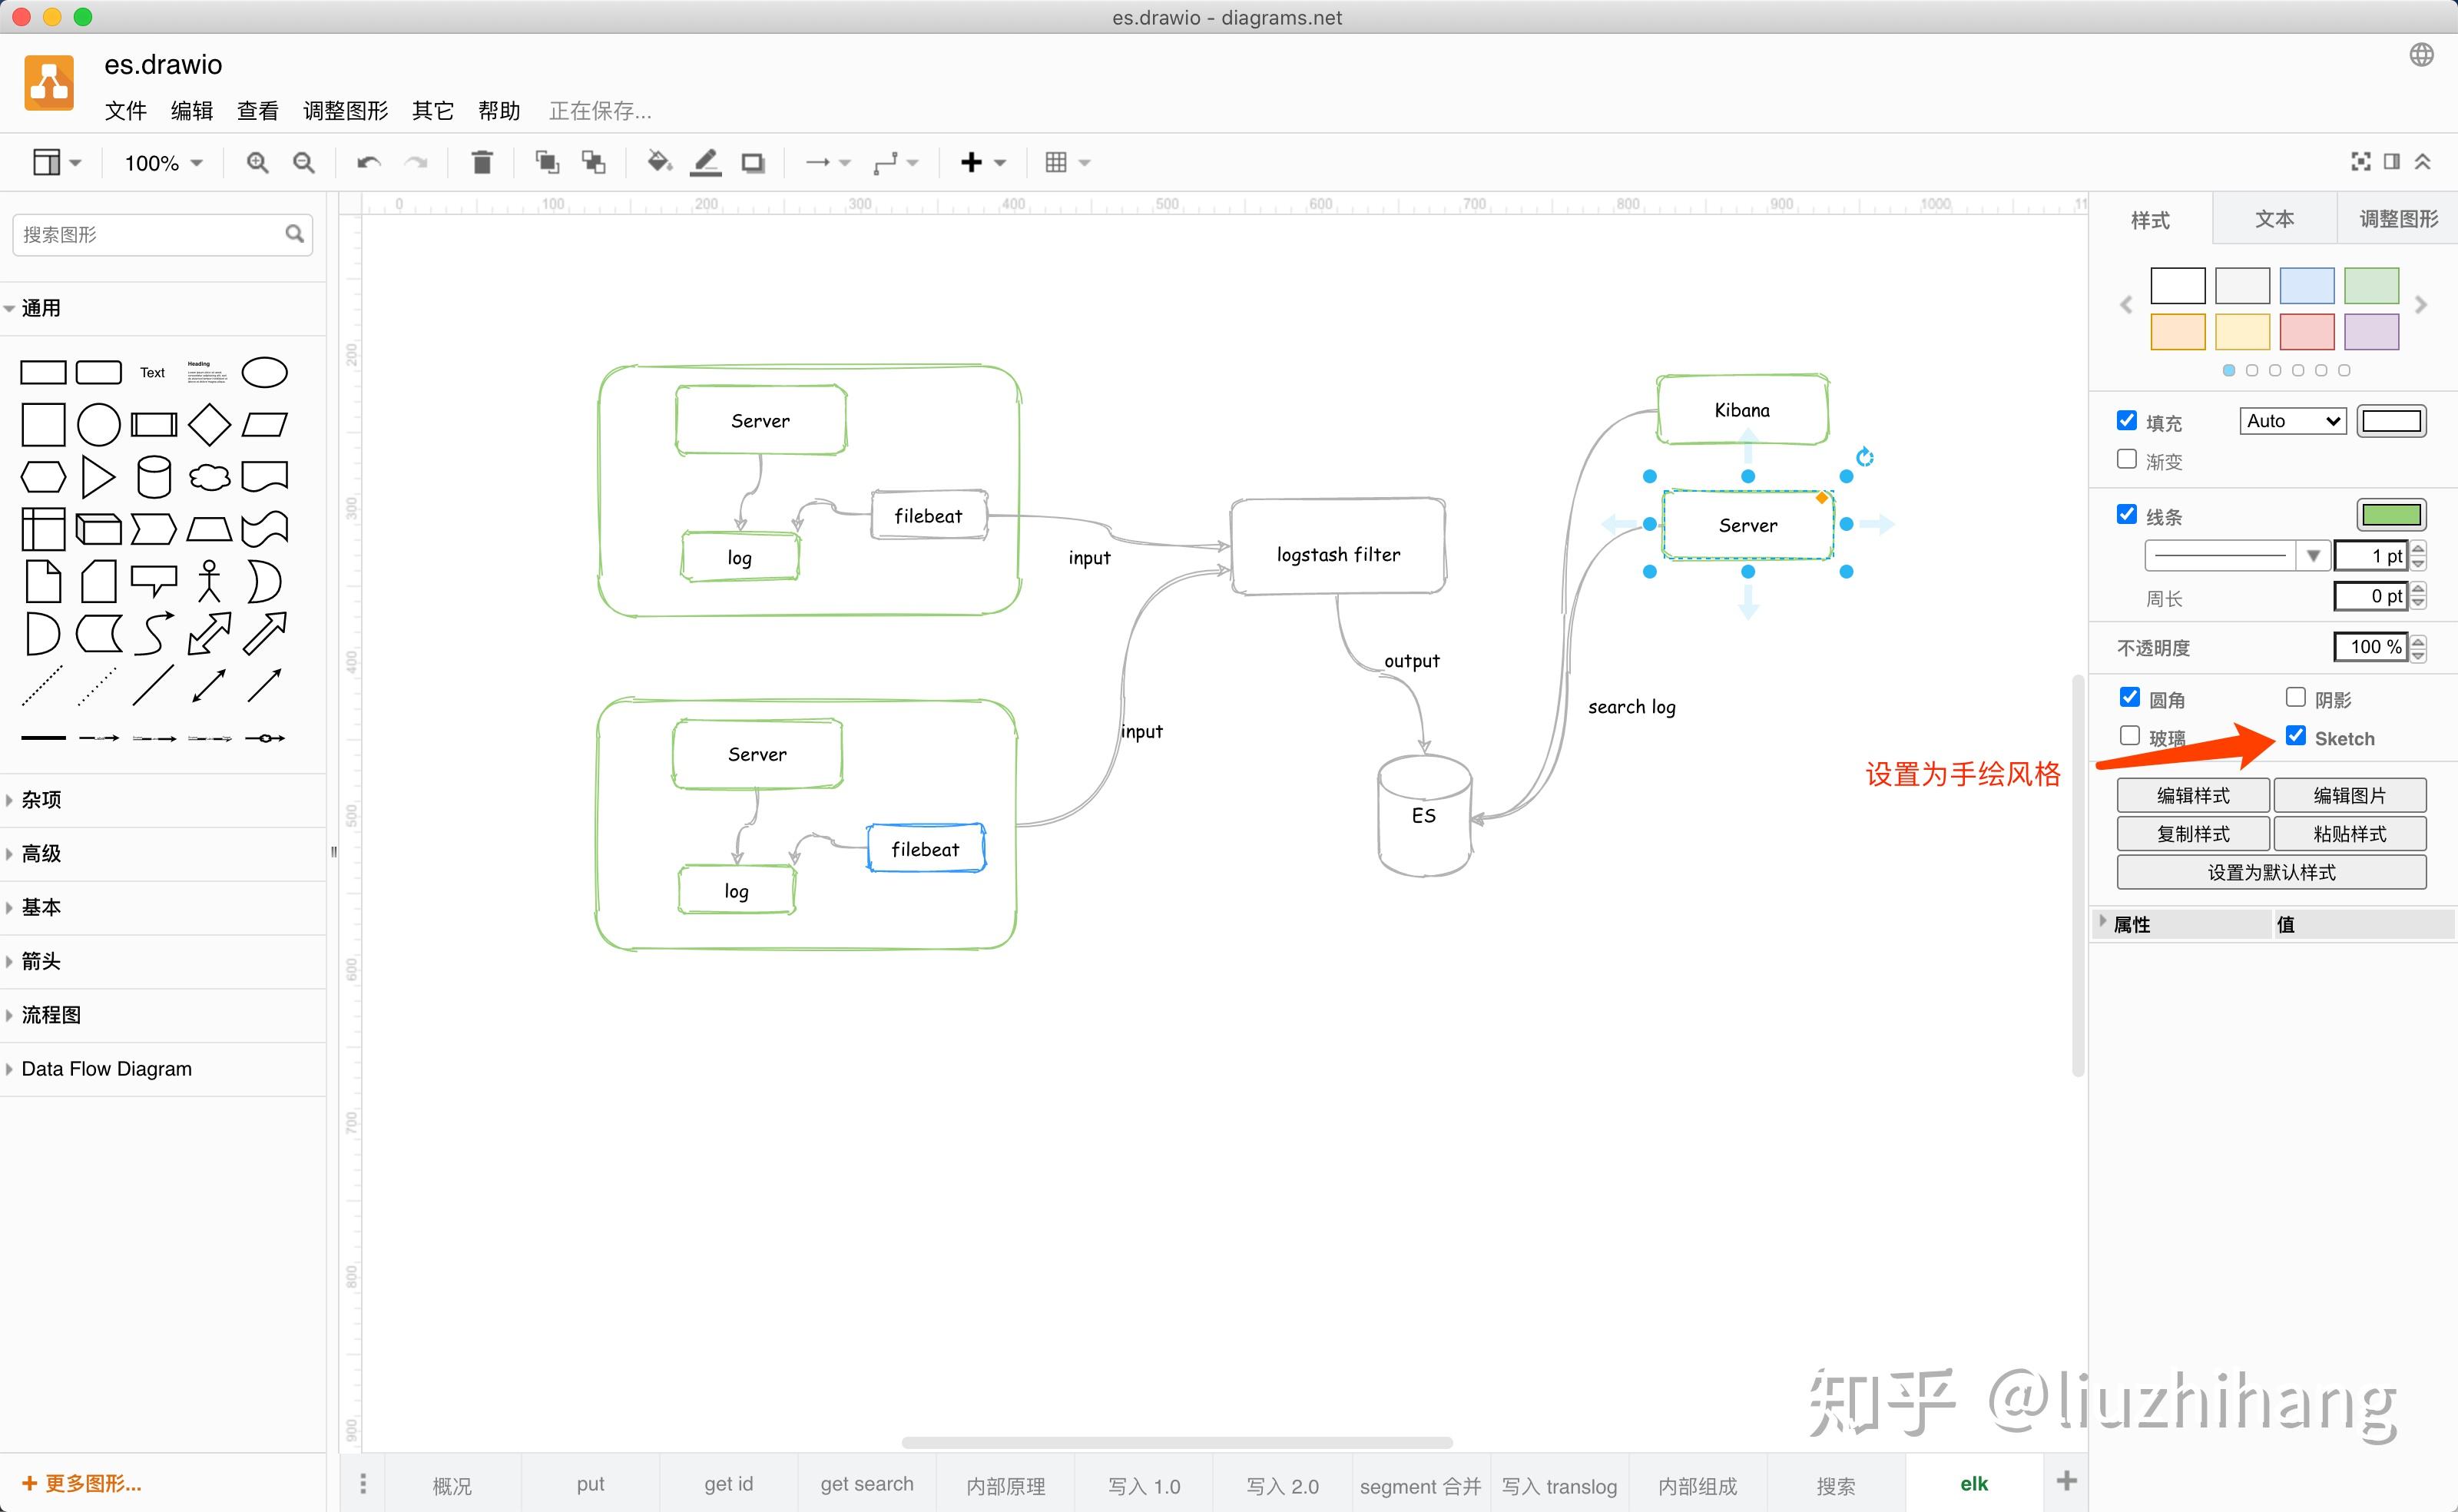Click the Shadow toolbar icon
The image size is (2458, 1512).
tap(753, 162)
